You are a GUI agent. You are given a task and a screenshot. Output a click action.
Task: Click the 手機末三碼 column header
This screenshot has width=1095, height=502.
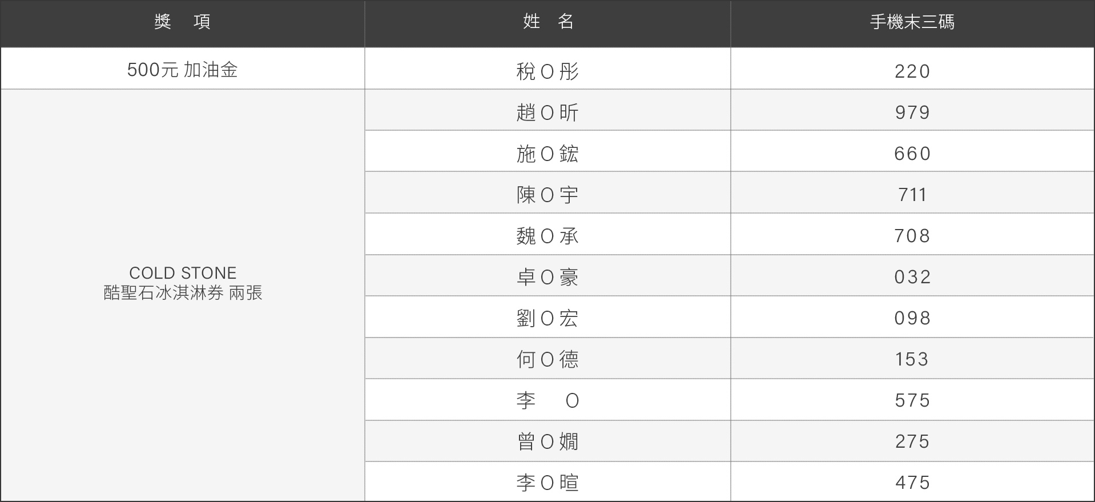912,22
